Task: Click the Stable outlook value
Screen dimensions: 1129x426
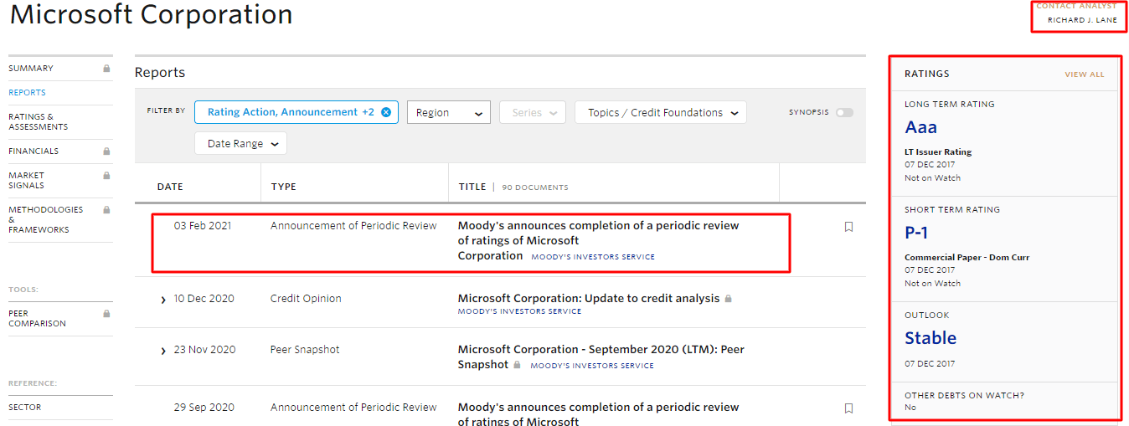Action: [x=931, y=338]
